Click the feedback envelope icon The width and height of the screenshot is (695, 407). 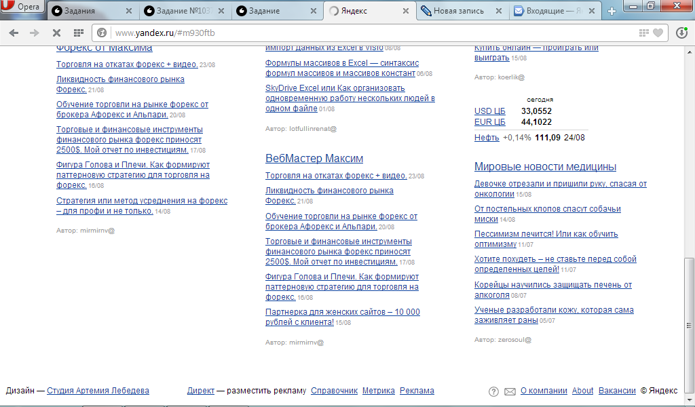[510, 391]
